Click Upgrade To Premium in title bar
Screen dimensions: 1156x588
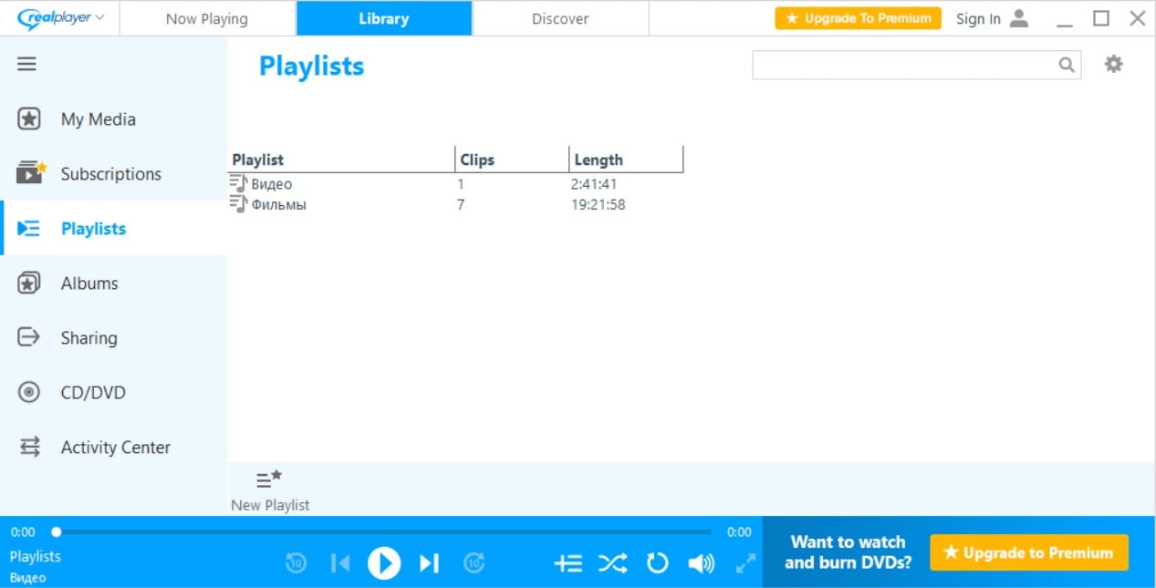(858, 18)
